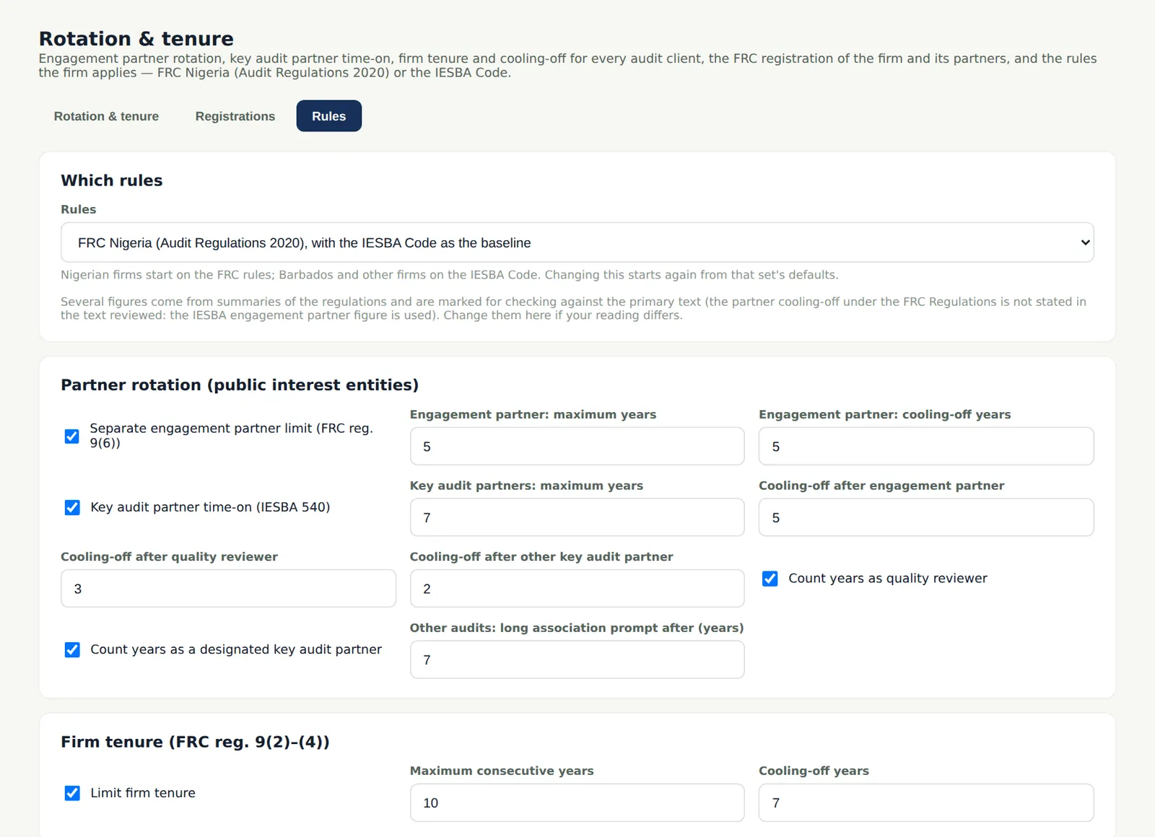The width and height of the screenshot is (1155, 837).
Task: Click the Partner rotation section heading
Action: [240, 385]
